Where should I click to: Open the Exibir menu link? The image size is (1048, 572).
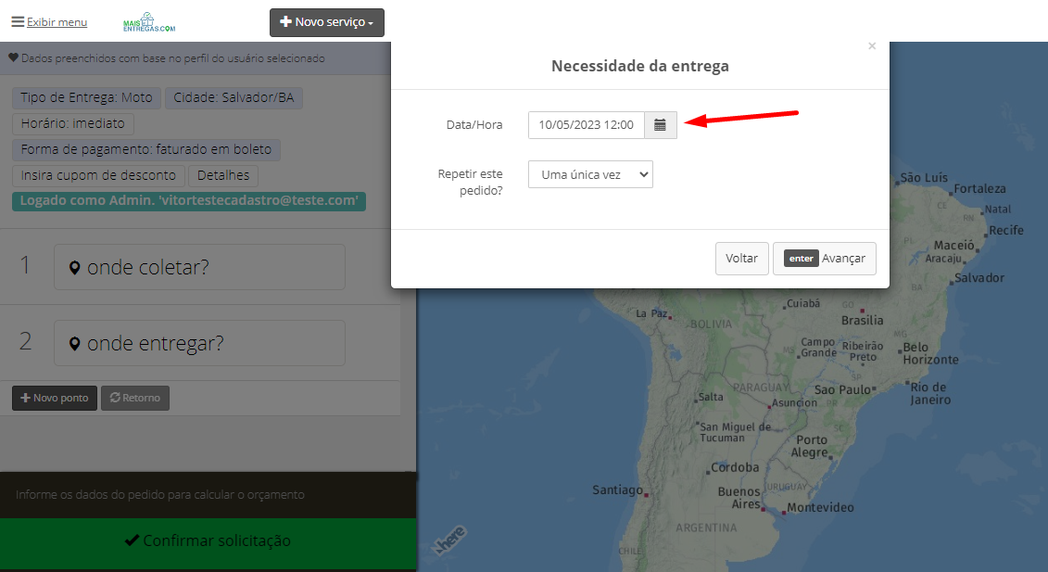(57, 22)
